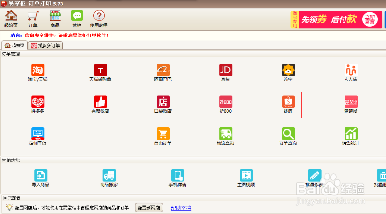Open 订单查询 search icon
Image resolution: width=386 pixels, height=214 pixels.
point(288,137)
